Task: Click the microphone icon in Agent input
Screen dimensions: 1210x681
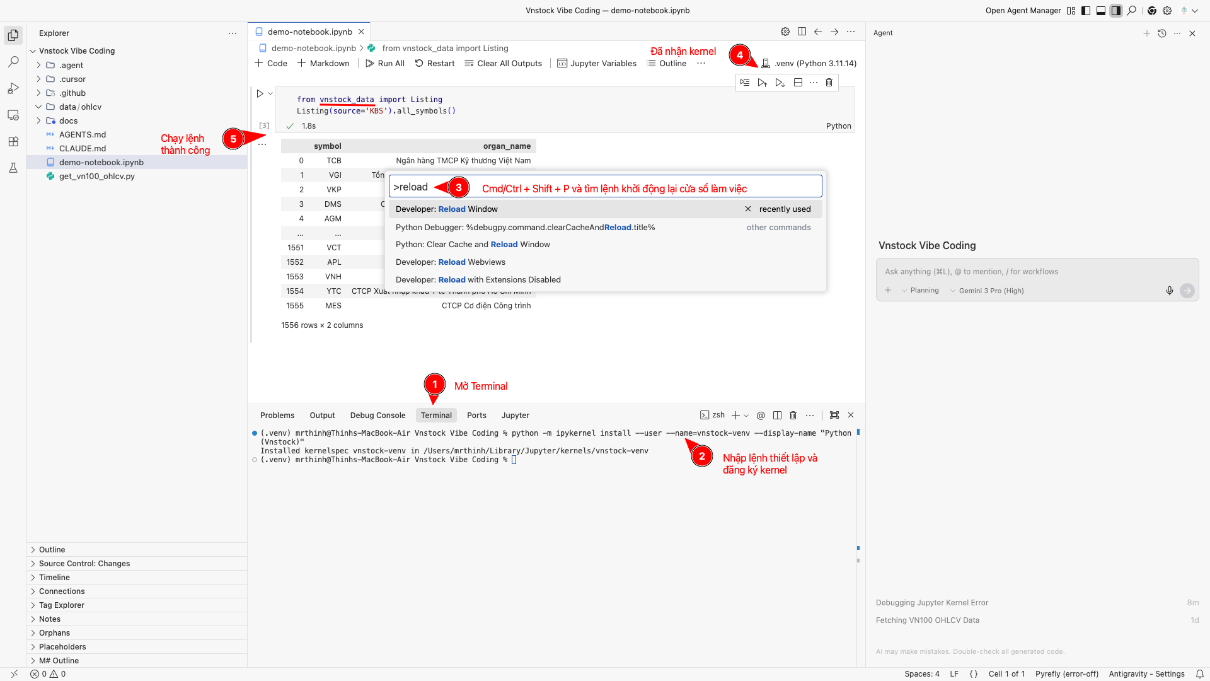Action: pos(1170,291)
